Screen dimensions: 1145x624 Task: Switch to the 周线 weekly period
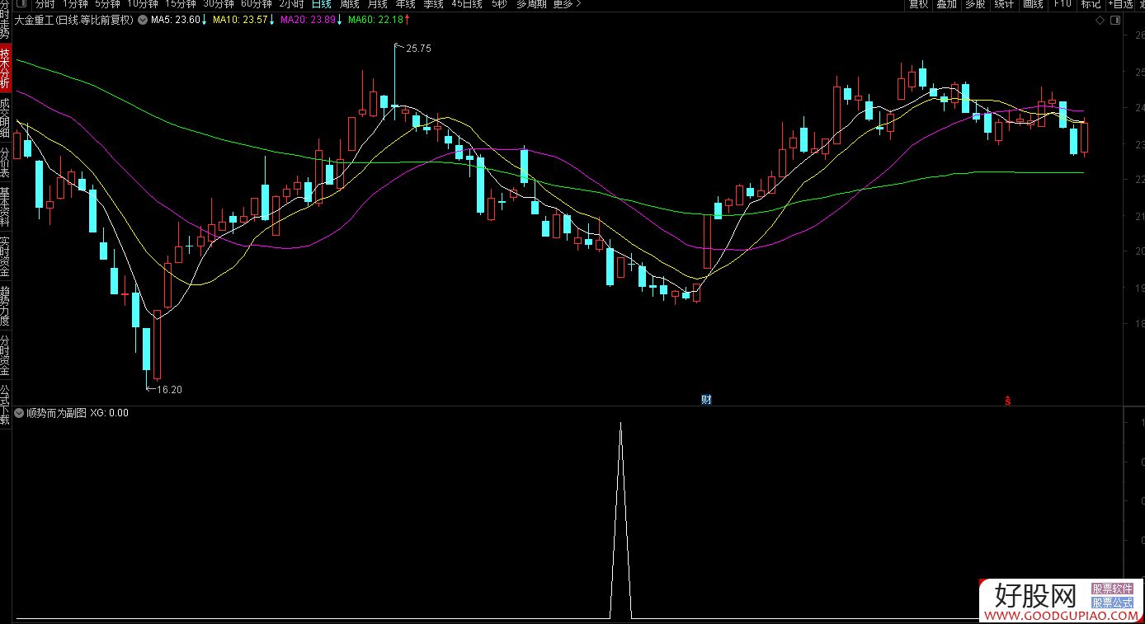[x=350, y=4]
